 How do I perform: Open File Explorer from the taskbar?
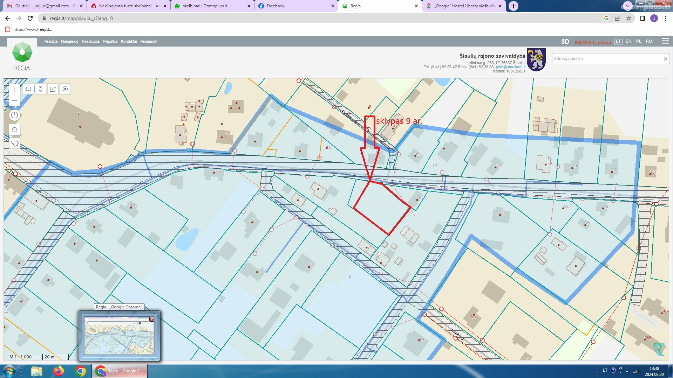click(36, 371)
